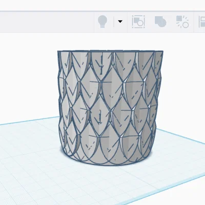Click the vertical divider between lightbulb and arrow
The image size is (205, 205).
114,22
